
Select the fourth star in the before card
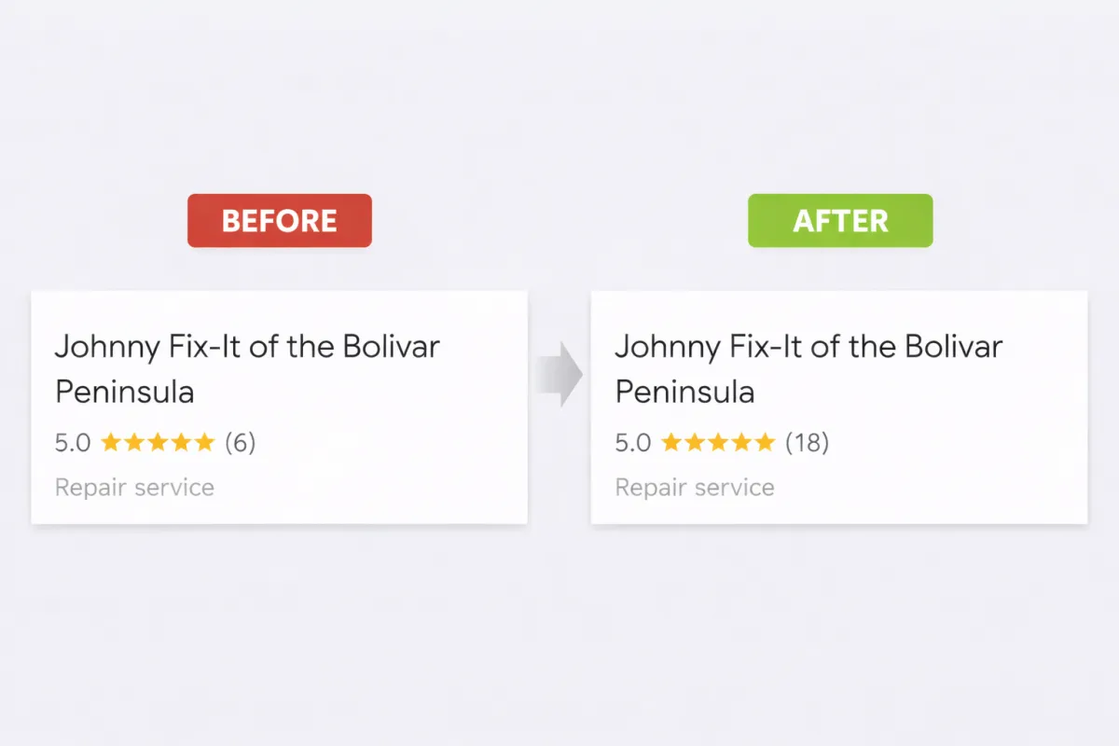tap(181, 442)
